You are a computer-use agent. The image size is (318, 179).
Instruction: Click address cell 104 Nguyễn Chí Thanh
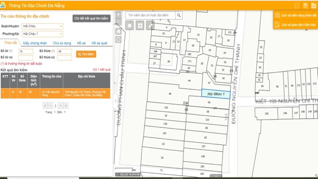(x=86, y=94)
